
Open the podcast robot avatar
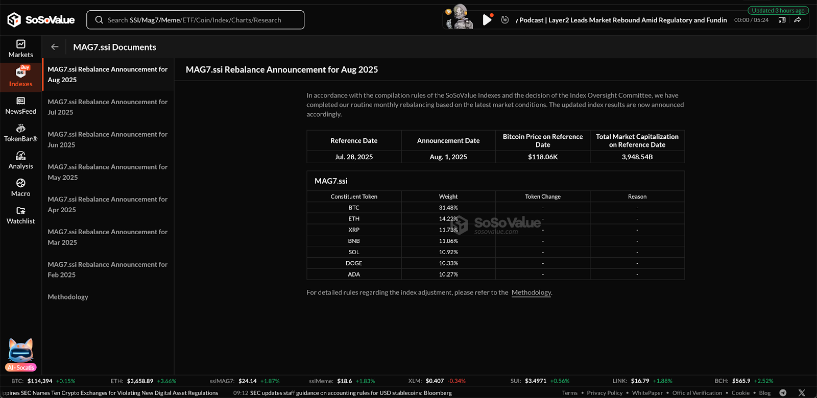459,17
